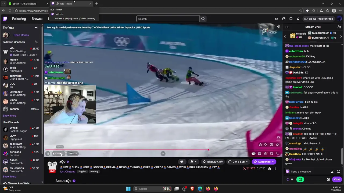Image resolution: width=344 pixels, height=193 pixels.
Task: Click Show More under Followed Channels
Action: click(x=9, y=116)
